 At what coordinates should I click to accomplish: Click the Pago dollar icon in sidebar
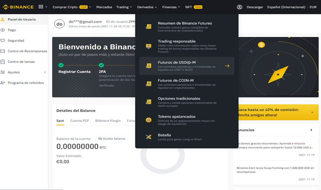click(x=3, y=30)
